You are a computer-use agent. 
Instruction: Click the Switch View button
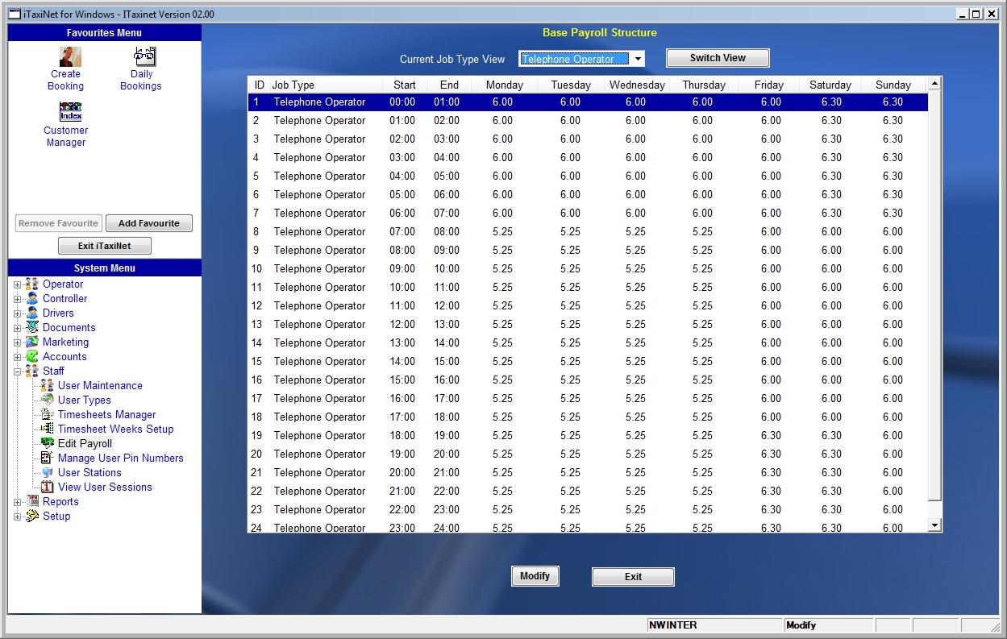click(x=718, y=58)
